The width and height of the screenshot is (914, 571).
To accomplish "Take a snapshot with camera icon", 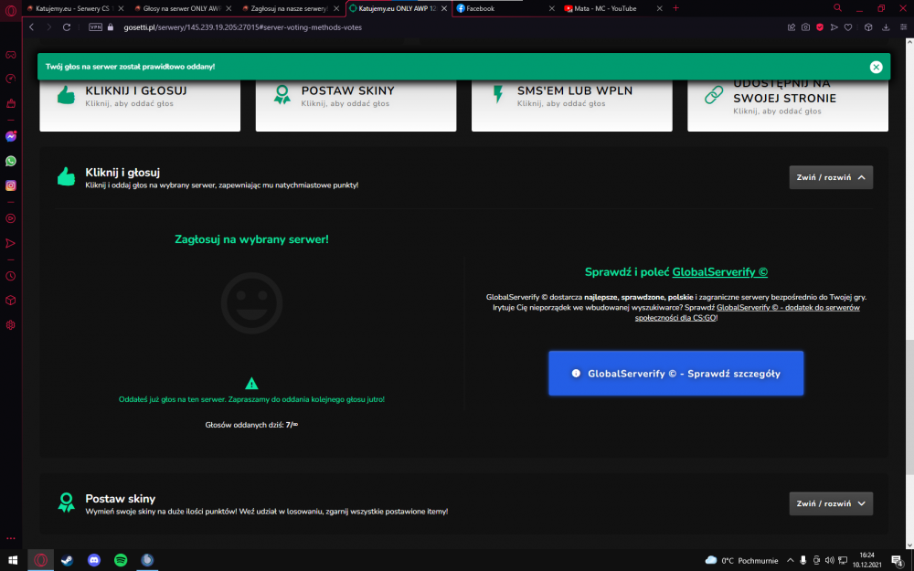I will (805, 27).
